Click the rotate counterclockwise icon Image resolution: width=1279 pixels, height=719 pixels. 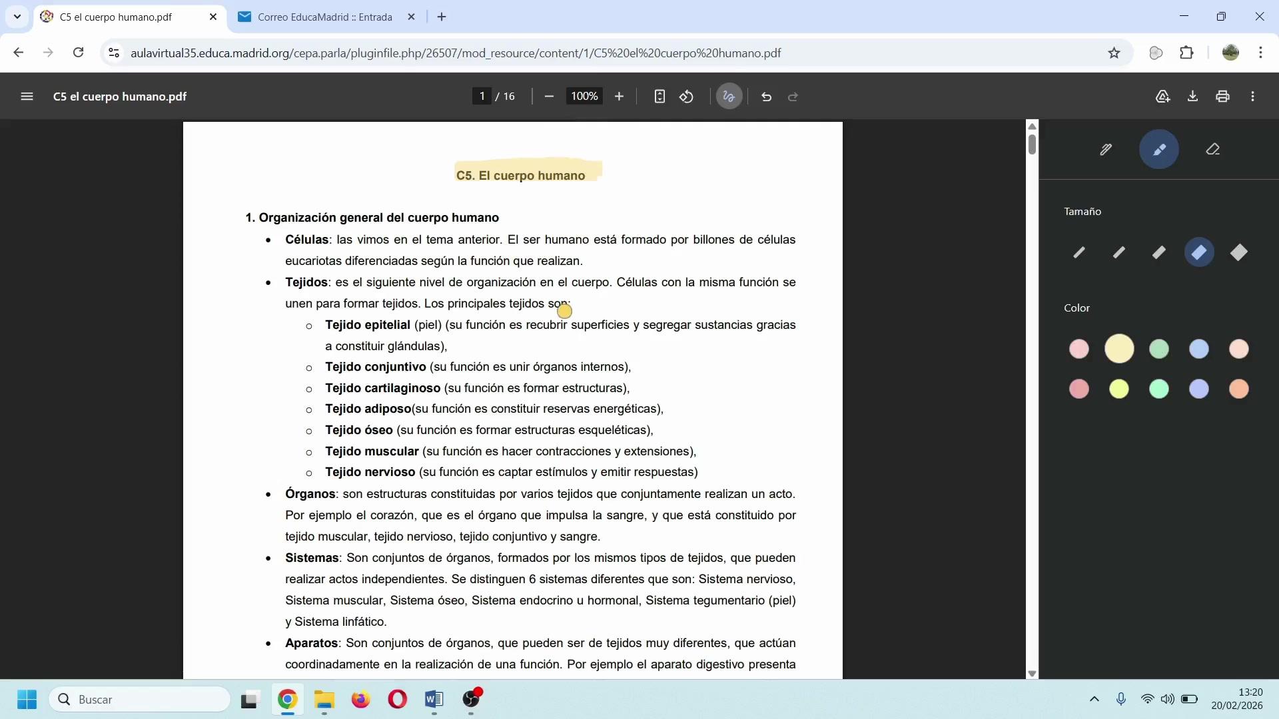click(x=686, y=97)
